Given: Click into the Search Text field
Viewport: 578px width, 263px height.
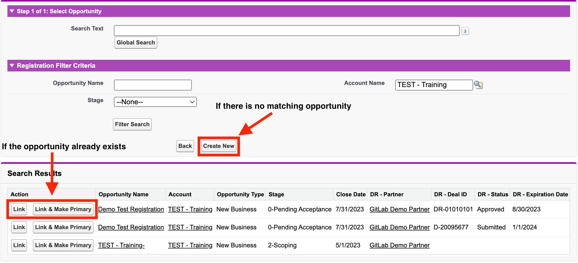Looking at the screenshot, I should coord(286,31).
